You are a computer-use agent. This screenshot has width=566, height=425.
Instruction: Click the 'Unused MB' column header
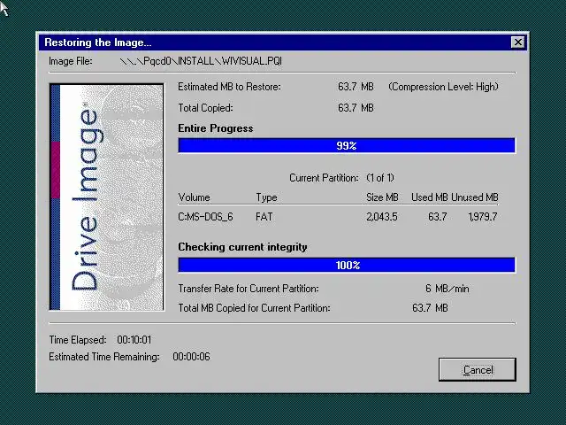[x=475, y=197]
